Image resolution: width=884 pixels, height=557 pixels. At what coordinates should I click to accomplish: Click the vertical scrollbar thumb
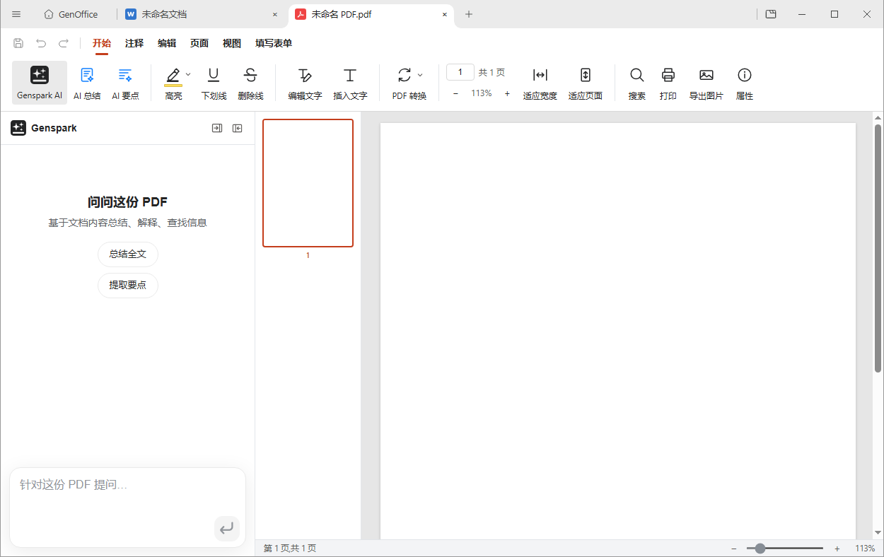click(878, 248)
